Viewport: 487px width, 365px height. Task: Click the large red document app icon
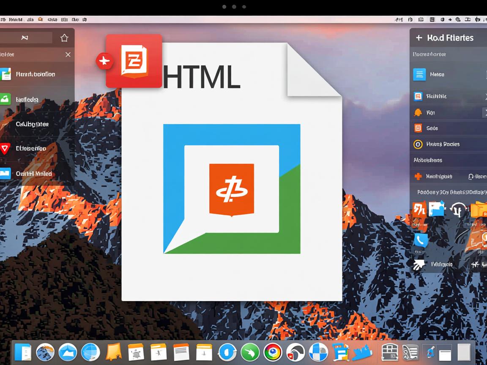click(134, 61)
